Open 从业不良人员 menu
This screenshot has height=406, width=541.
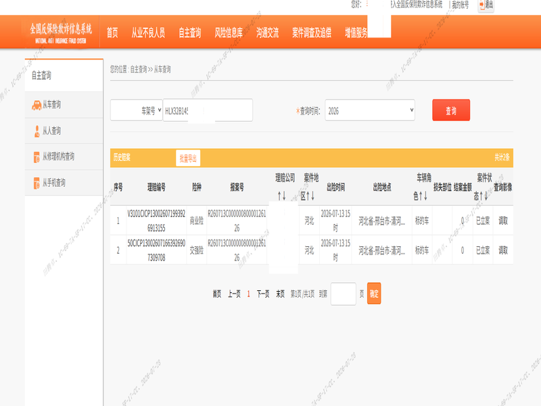pos(148,32)
